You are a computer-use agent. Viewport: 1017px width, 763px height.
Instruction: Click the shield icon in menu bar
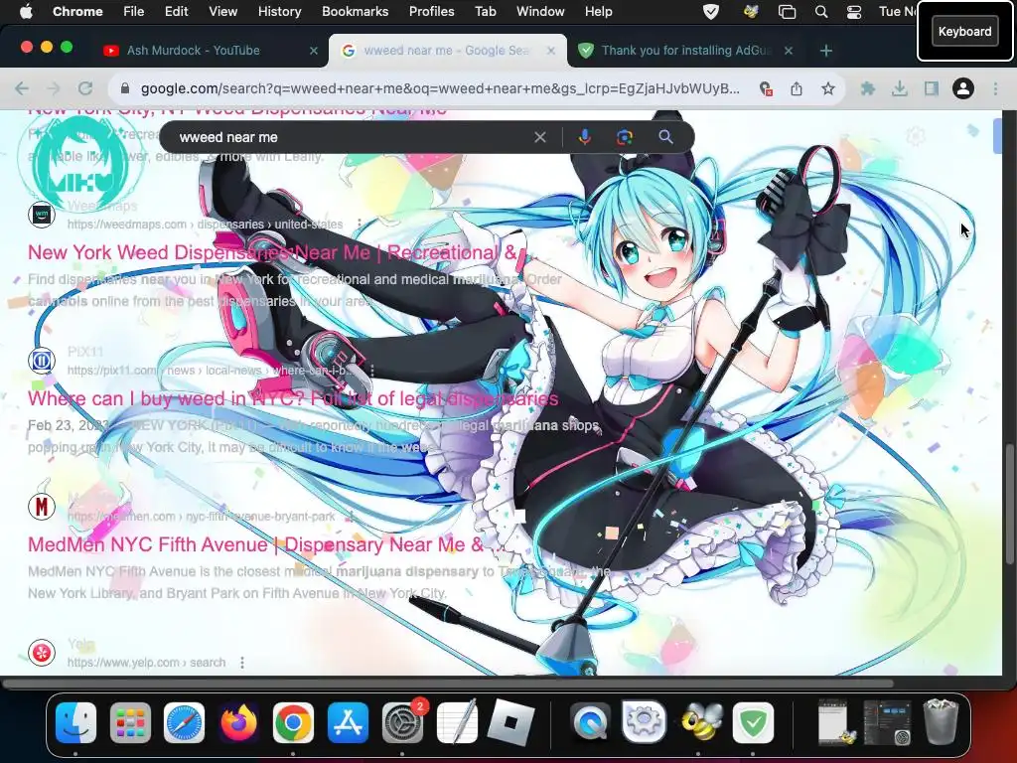[x=711, y=12]
